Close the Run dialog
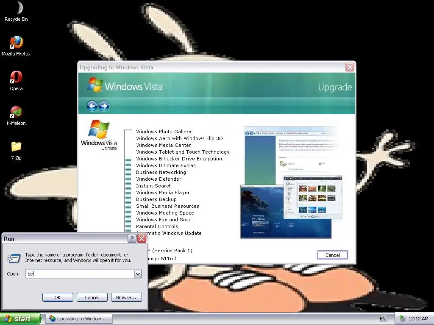Viewport: 434px width, 325px height. tap(142, 238)
